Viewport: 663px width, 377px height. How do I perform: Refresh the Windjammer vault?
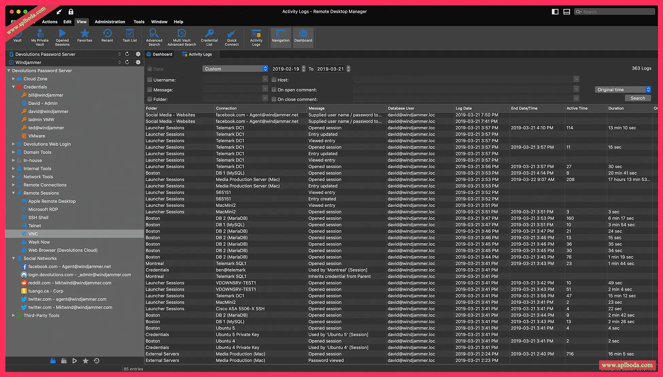[x=127, y=62]
